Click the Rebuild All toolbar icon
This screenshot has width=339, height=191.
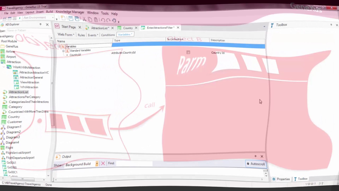pos(10,18)
